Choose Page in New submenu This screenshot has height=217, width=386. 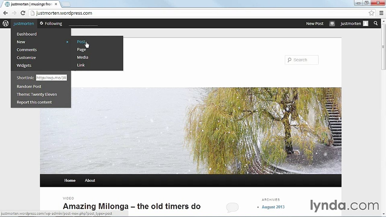point(81,49)
